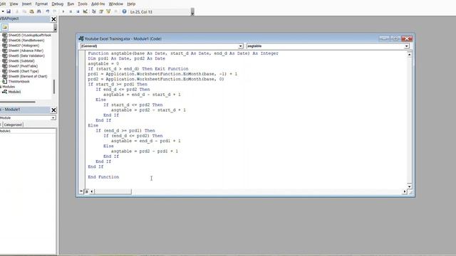The height and width of the screenshot is (256, 456).
Task: Open the Window menu
Action: tap(115, 4)
